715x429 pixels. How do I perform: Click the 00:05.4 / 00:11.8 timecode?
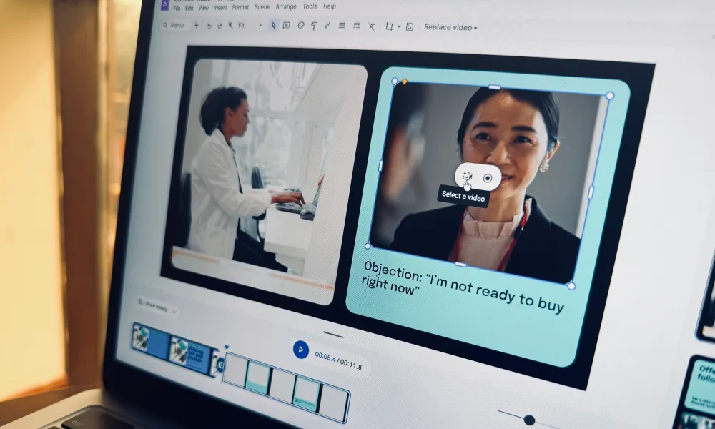(338, 360)
